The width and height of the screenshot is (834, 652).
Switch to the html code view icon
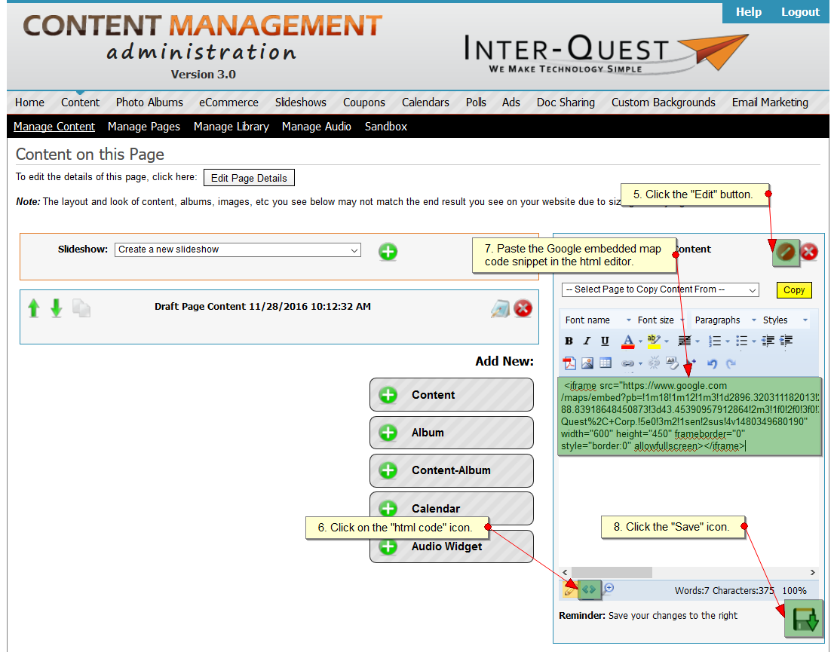(590, 589)
